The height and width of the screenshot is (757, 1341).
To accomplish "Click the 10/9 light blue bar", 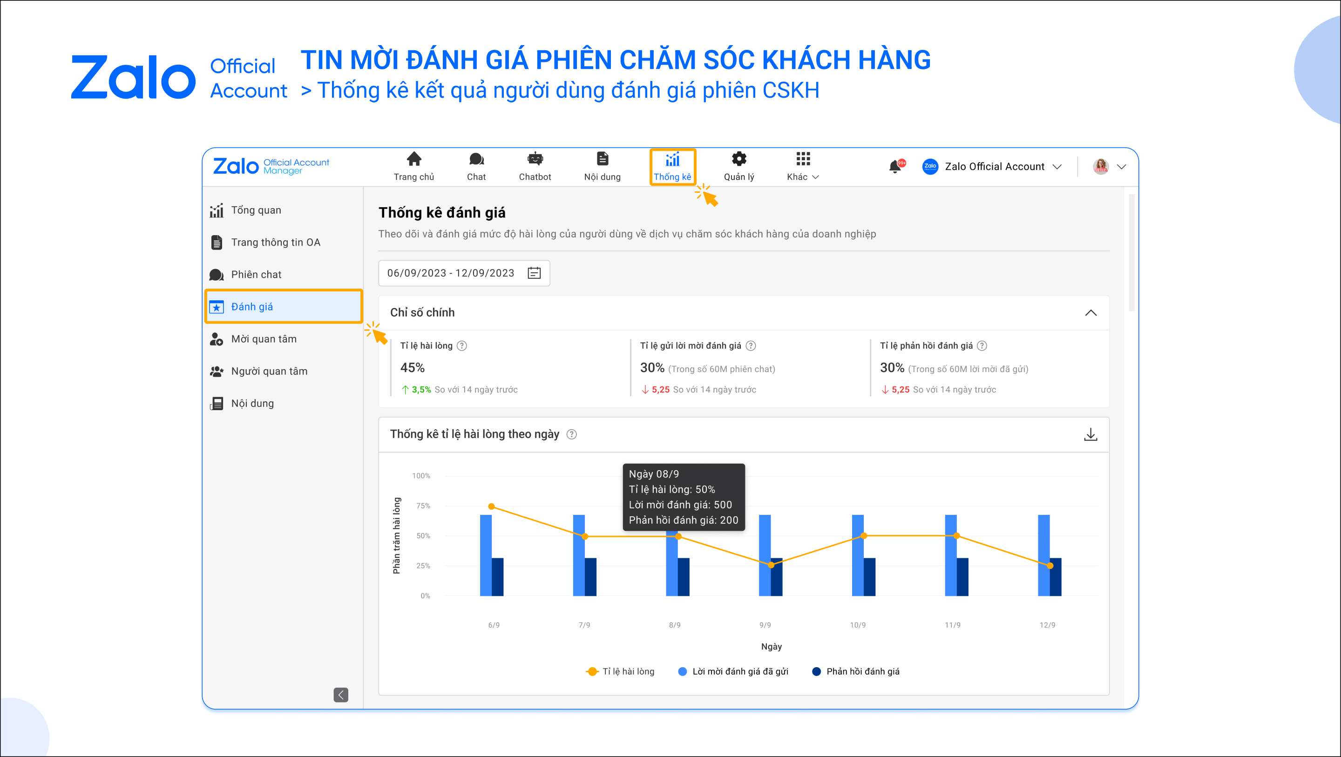I will (x=857, y=555).
